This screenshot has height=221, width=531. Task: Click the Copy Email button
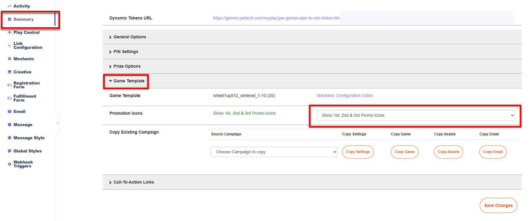point(493,152)
